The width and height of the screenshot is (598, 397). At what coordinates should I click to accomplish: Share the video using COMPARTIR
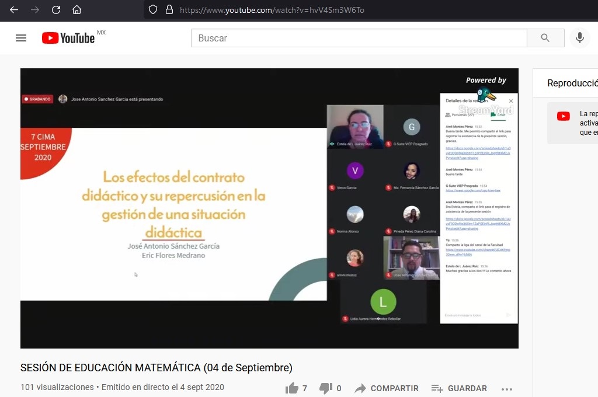click(387, 388)
